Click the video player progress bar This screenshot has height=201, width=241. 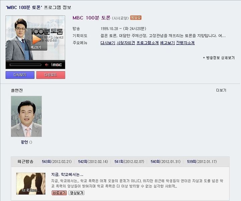[25, 65]
